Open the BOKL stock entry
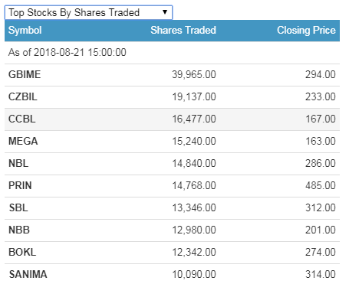The width and height of the screenshot is (349, 284). 172,252
